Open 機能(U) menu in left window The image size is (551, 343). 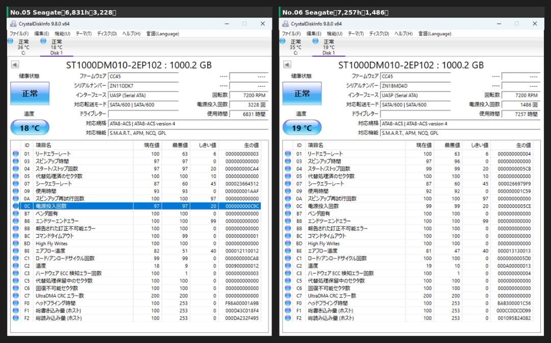[63, 34]
